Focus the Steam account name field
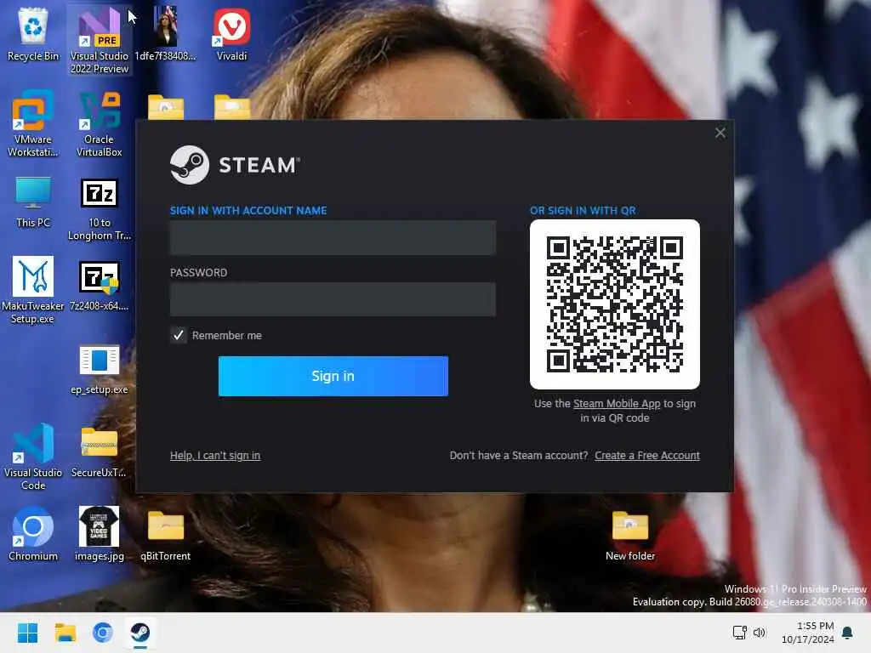This screenshot has width=871, height=653. [333, 238]
